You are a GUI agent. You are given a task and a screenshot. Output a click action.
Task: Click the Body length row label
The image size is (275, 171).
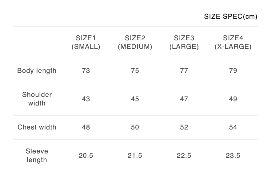tap(37, 71)
